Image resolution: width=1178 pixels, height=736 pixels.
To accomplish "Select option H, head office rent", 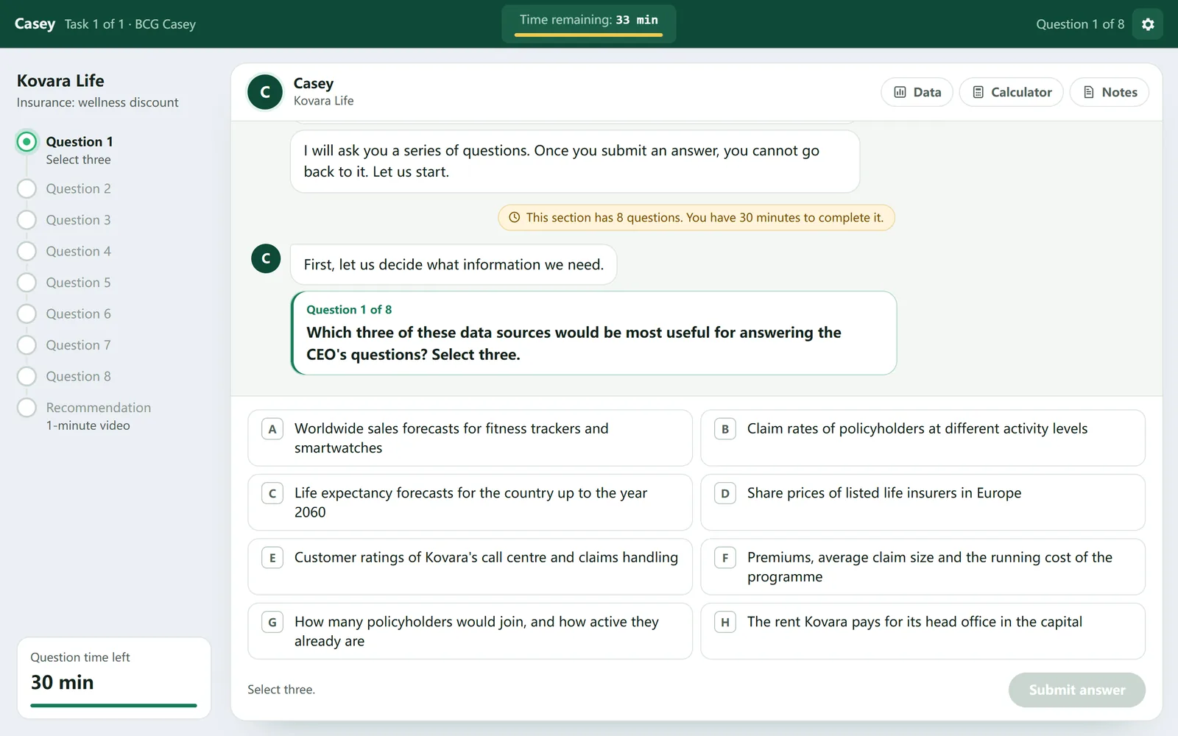I will (x=923, y=631).
